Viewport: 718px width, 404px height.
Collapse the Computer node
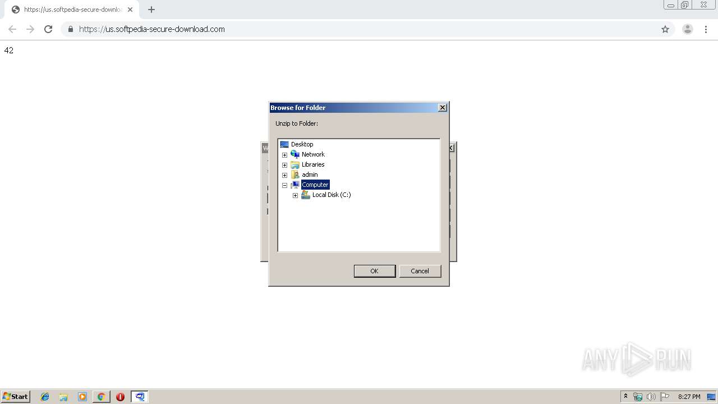284,185
